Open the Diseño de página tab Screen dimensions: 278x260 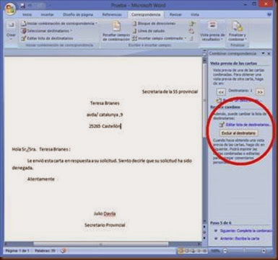pyautogui.click(x=78, y=14)
